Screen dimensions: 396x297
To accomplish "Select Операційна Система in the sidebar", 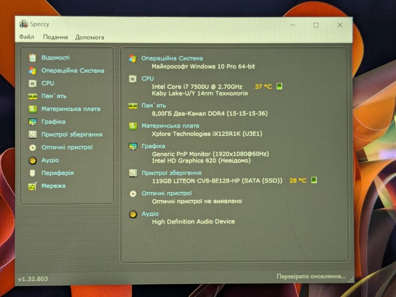I will pyautogui.click(x=73, y=71).
